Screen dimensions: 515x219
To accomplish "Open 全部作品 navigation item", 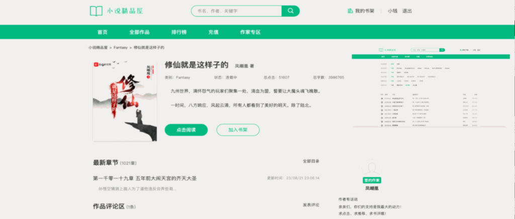I will (139, 32).
